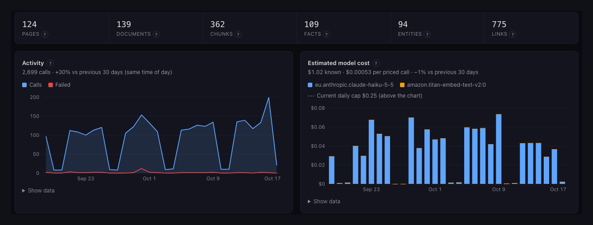Click the 150 axis label on Activity chart
The height and width of the screenshot is (225, 593).
coord(35,116)
